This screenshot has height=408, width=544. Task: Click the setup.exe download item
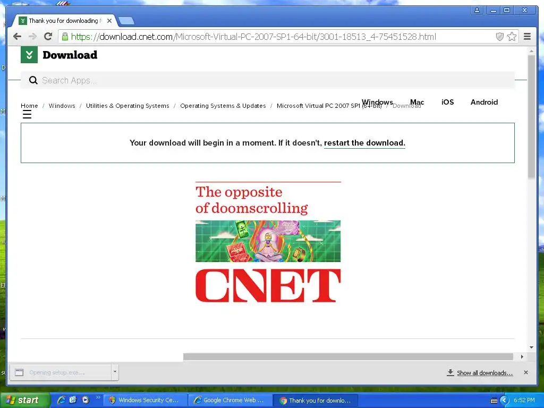[x=61, y=372]
